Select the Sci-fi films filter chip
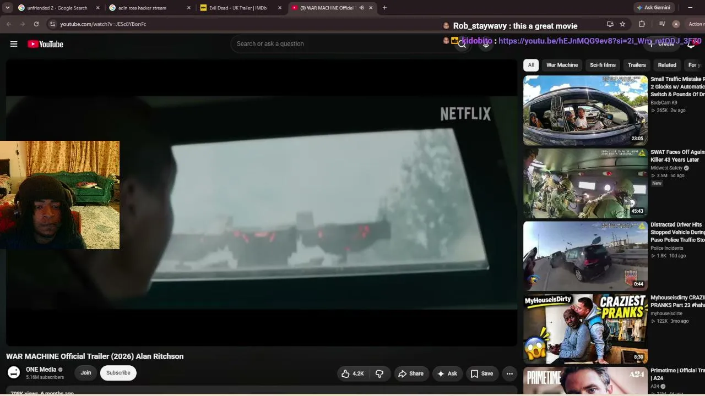Screen dimensions: 705x396 [x=603, y=65]
